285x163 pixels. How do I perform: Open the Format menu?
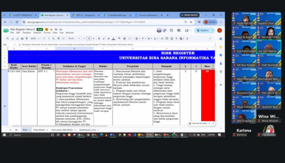click(47, 33)
